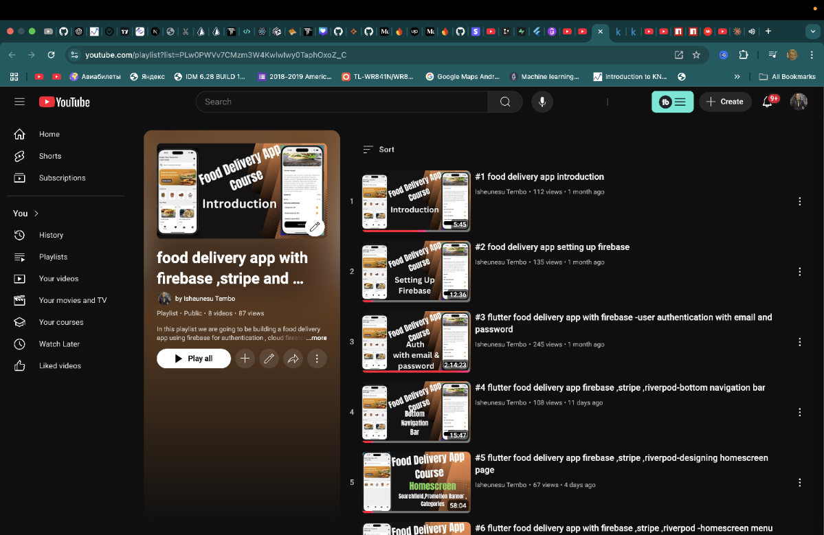Open the Shorts section in sidebar
This screenshot has width=824, height=535.
tap(49, 156)
